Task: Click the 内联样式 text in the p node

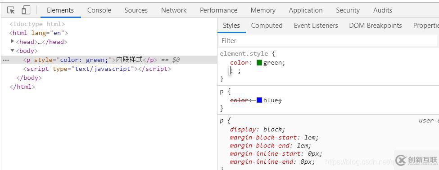Action: pyautogui.click(x=129, y=60)
